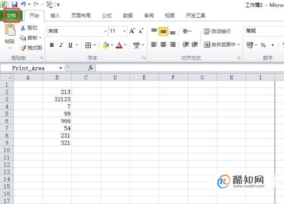Click the Decrease Indent icon
The image size is (284, 204).
click(186, 45)
